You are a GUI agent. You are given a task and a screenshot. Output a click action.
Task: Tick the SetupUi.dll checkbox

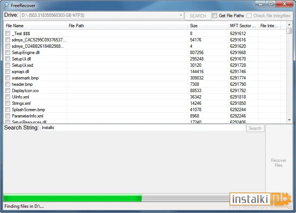pyautogui.click(x=7, y=59)
